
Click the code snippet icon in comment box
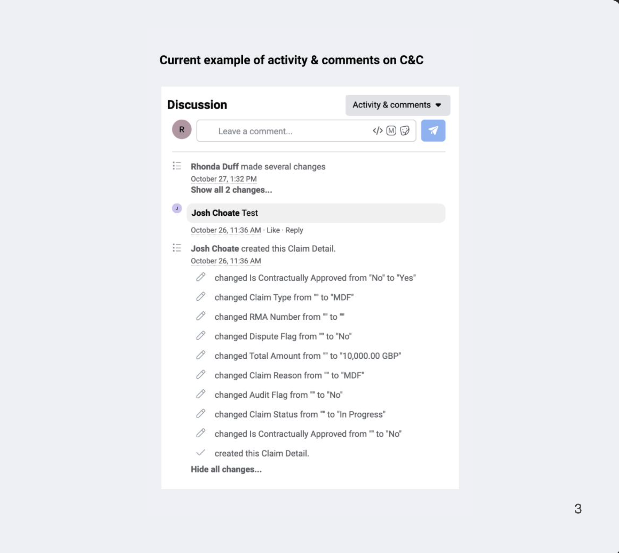pyautogui.click(x=378, y=131)
